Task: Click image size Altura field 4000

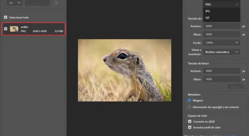Action: 222,34
